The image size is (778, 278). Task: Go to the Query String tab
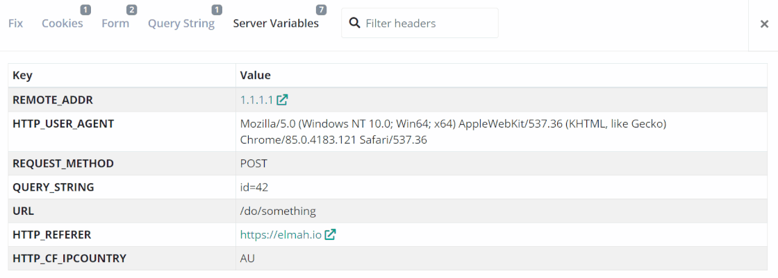point(181,24)
